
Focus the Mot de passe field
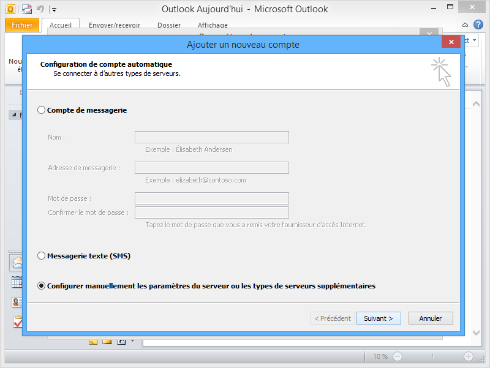(x=212, y=198)
